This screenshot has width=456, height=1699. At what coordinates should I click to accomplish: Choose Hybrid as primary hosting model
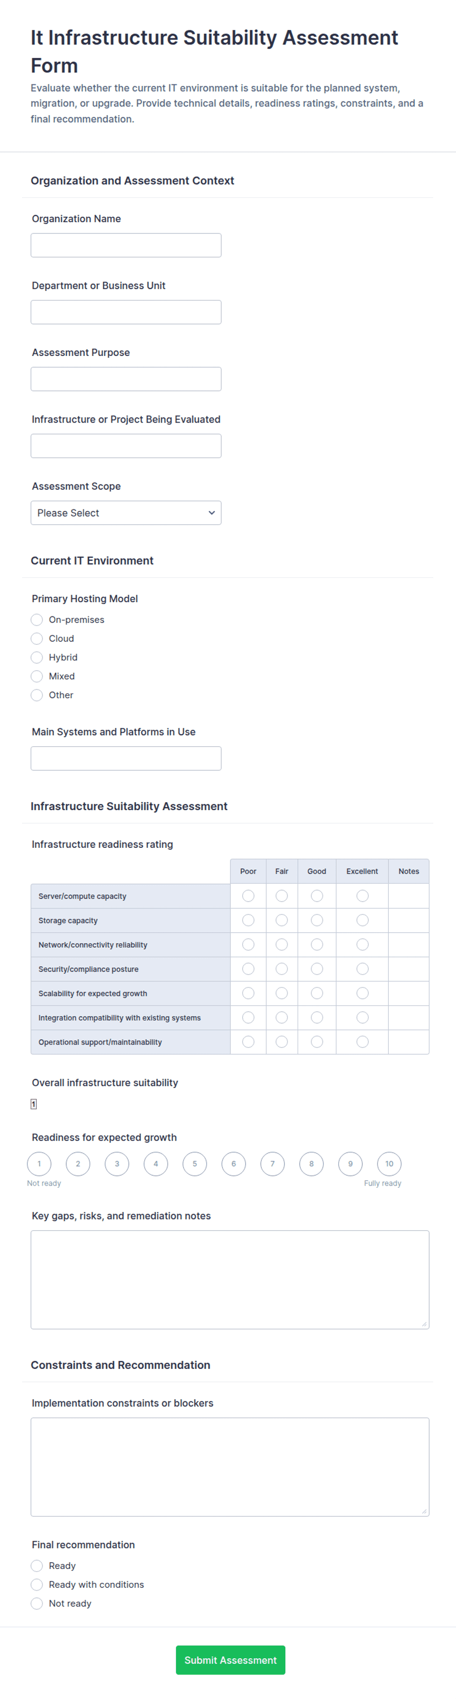tap(37, 657)
